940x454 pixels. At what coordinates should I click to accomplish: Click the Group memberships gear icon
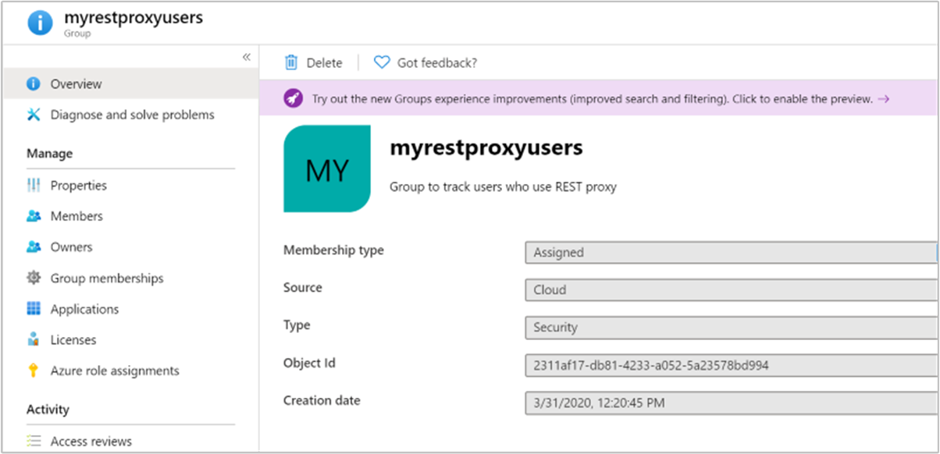(x=34, y=278)
